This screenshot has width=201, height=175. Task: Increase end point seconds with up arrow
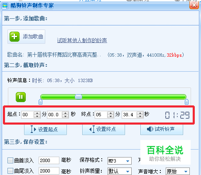click(x=140, y=113)
